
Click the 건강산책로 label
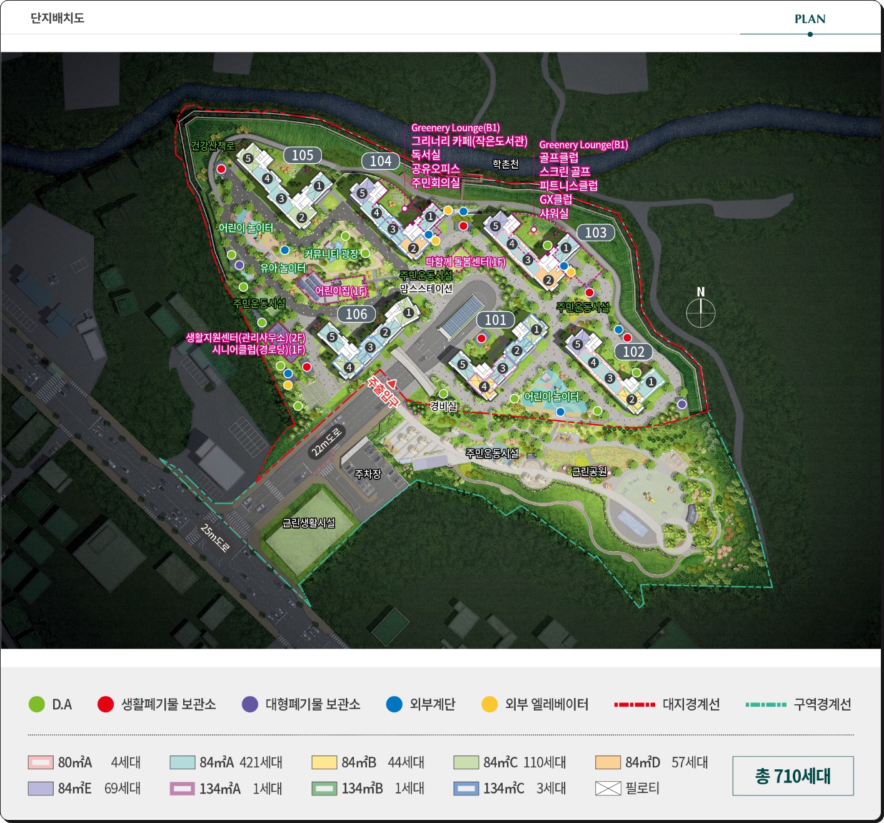(x=213, y=146)
